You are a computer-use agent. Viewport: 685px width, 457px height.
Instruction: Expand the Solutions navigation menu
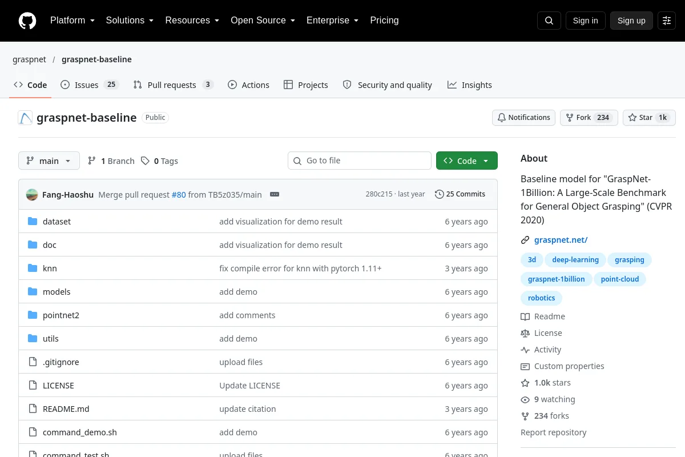130,20
